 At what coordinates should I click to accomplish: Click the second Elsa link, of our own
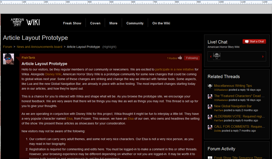tap(130, 119)
